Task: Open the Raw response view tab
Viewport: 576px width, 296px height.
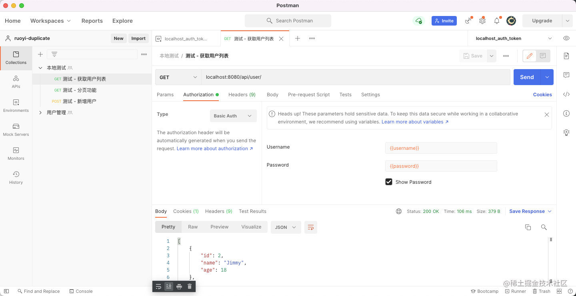Action: pos(193,227)
